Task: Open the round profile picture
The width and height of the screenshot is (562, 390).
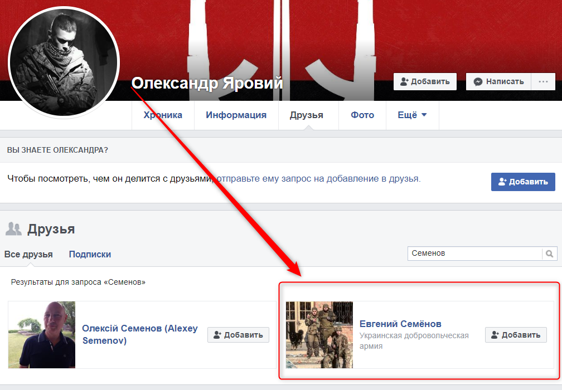Action: pyautogui.click(x=63, y=62)
